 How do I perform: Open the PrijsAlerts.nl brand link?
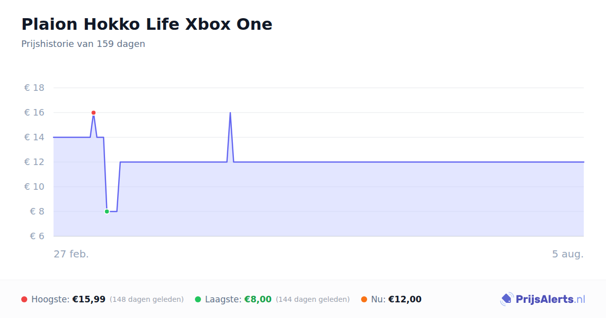tap(543, 299)
